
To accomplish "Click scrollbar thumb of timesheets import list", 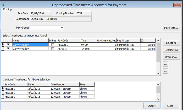I will (158, 52).
